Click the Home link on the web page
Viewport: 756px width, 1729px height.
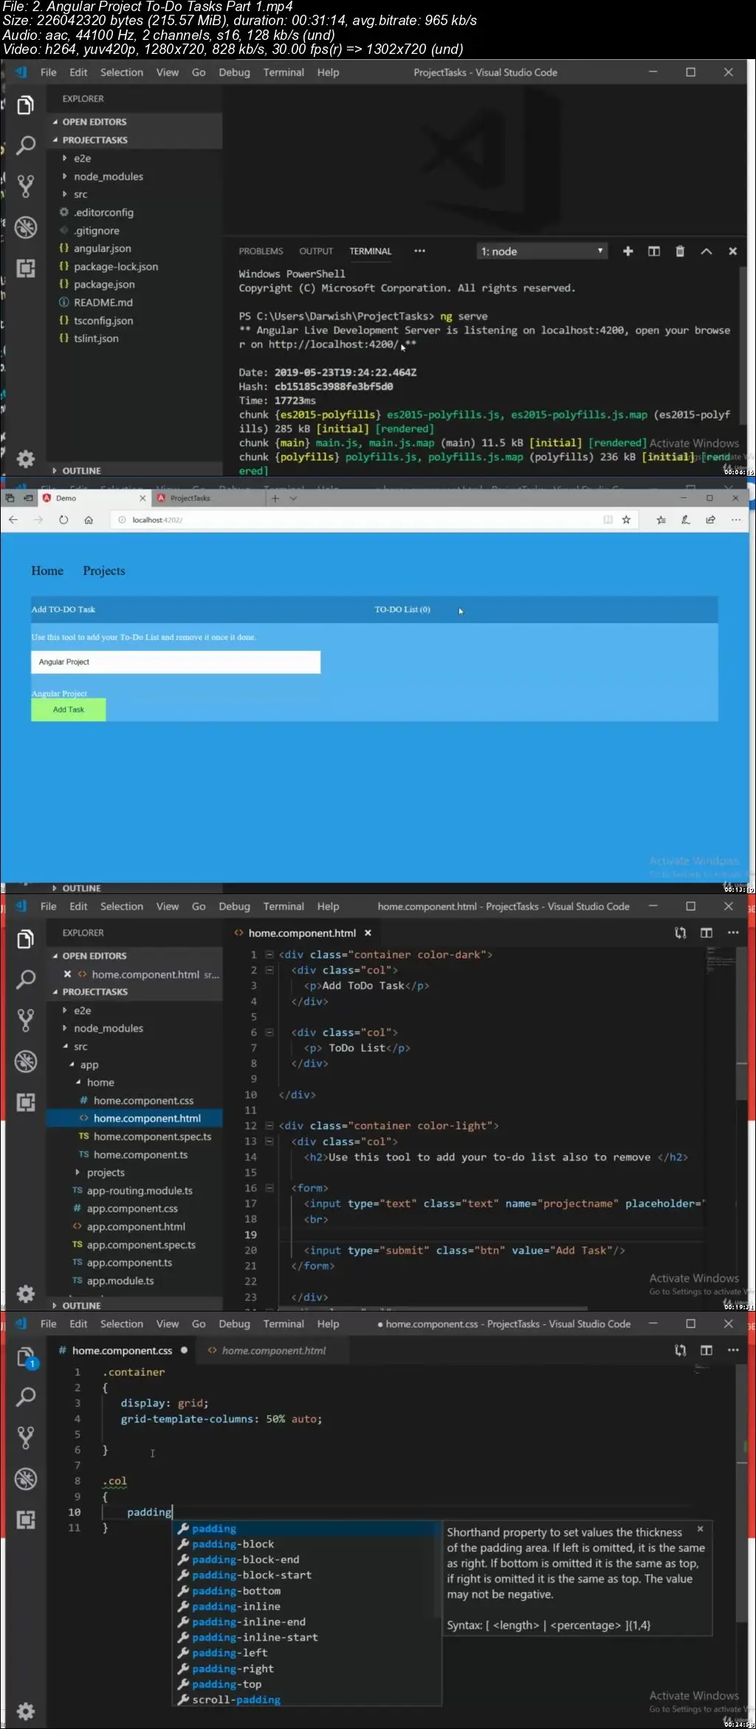(47, 571)
